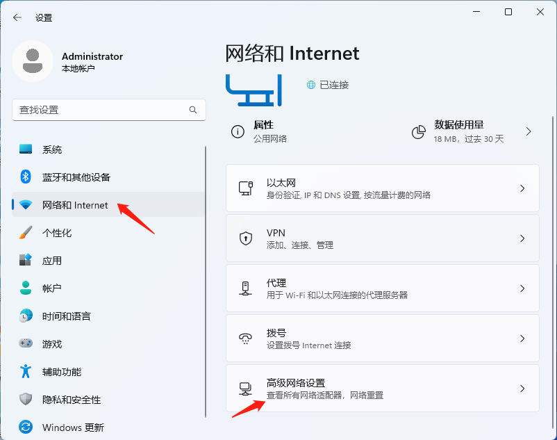The image size is (557, 440).
Task: Open 应用 settings category
Action: (x=108, y=261)
